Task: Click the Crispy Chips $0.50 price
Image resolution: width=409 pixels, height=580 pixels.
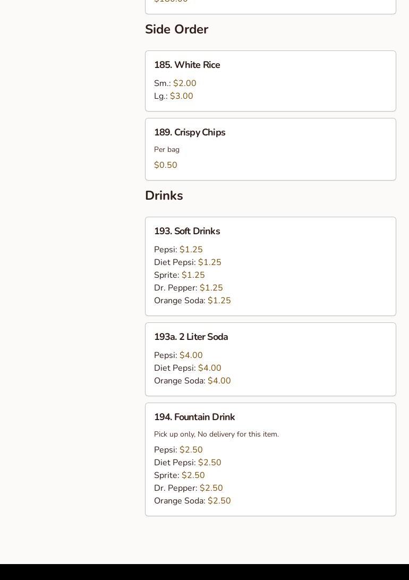Action: pos(166,165)
